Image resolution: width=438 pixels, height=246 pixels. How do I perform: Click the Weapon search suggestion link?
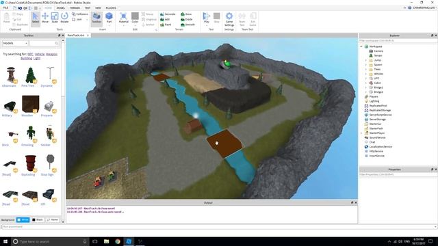[52, 54]
